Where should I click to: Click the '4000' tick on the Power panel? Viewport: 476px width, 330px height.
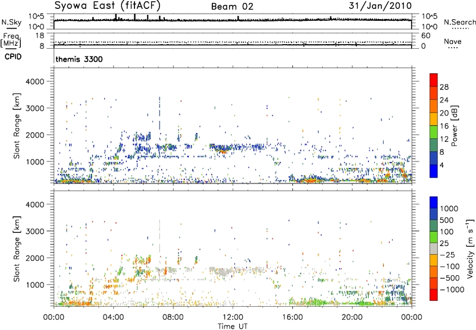pyautogui.click(x=35, y=82)
